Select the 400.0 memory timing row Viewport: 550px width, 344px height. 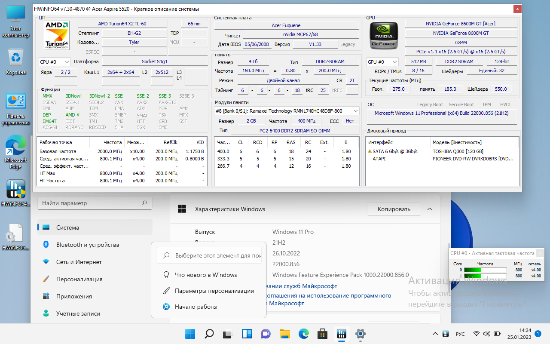tap(287, 151)
